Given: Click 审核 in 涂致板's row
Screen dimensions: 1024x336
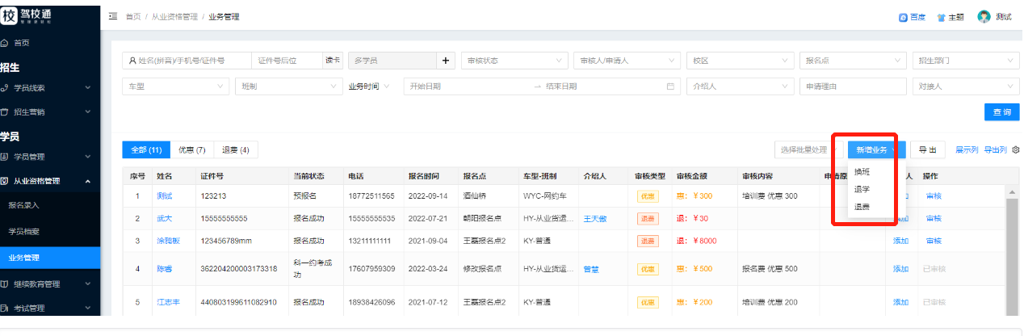Looking at the screenshot, I should (x=934, y=241).
